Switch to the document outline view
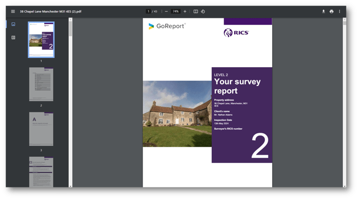358x199 pixels. tap(13, 38)
